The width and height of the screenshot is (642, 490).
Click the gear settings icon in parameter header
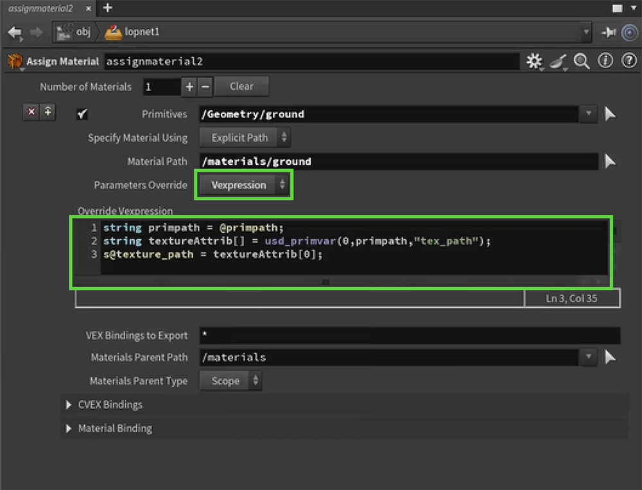534,62
